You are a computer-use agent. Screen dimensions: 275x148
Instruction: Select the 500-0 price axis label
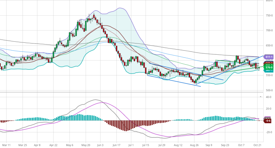[x=269, y=90]
